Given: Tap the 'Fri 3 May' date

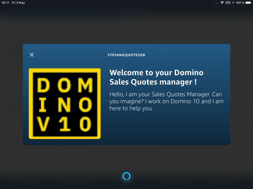Looking at the screenshot, I should tap(18, 3).
